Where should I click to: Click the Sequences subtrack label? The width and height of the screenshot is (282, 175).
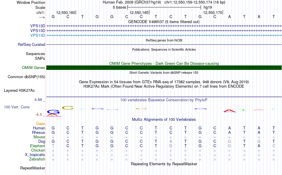pyautogui.click(x=35, y=54)
